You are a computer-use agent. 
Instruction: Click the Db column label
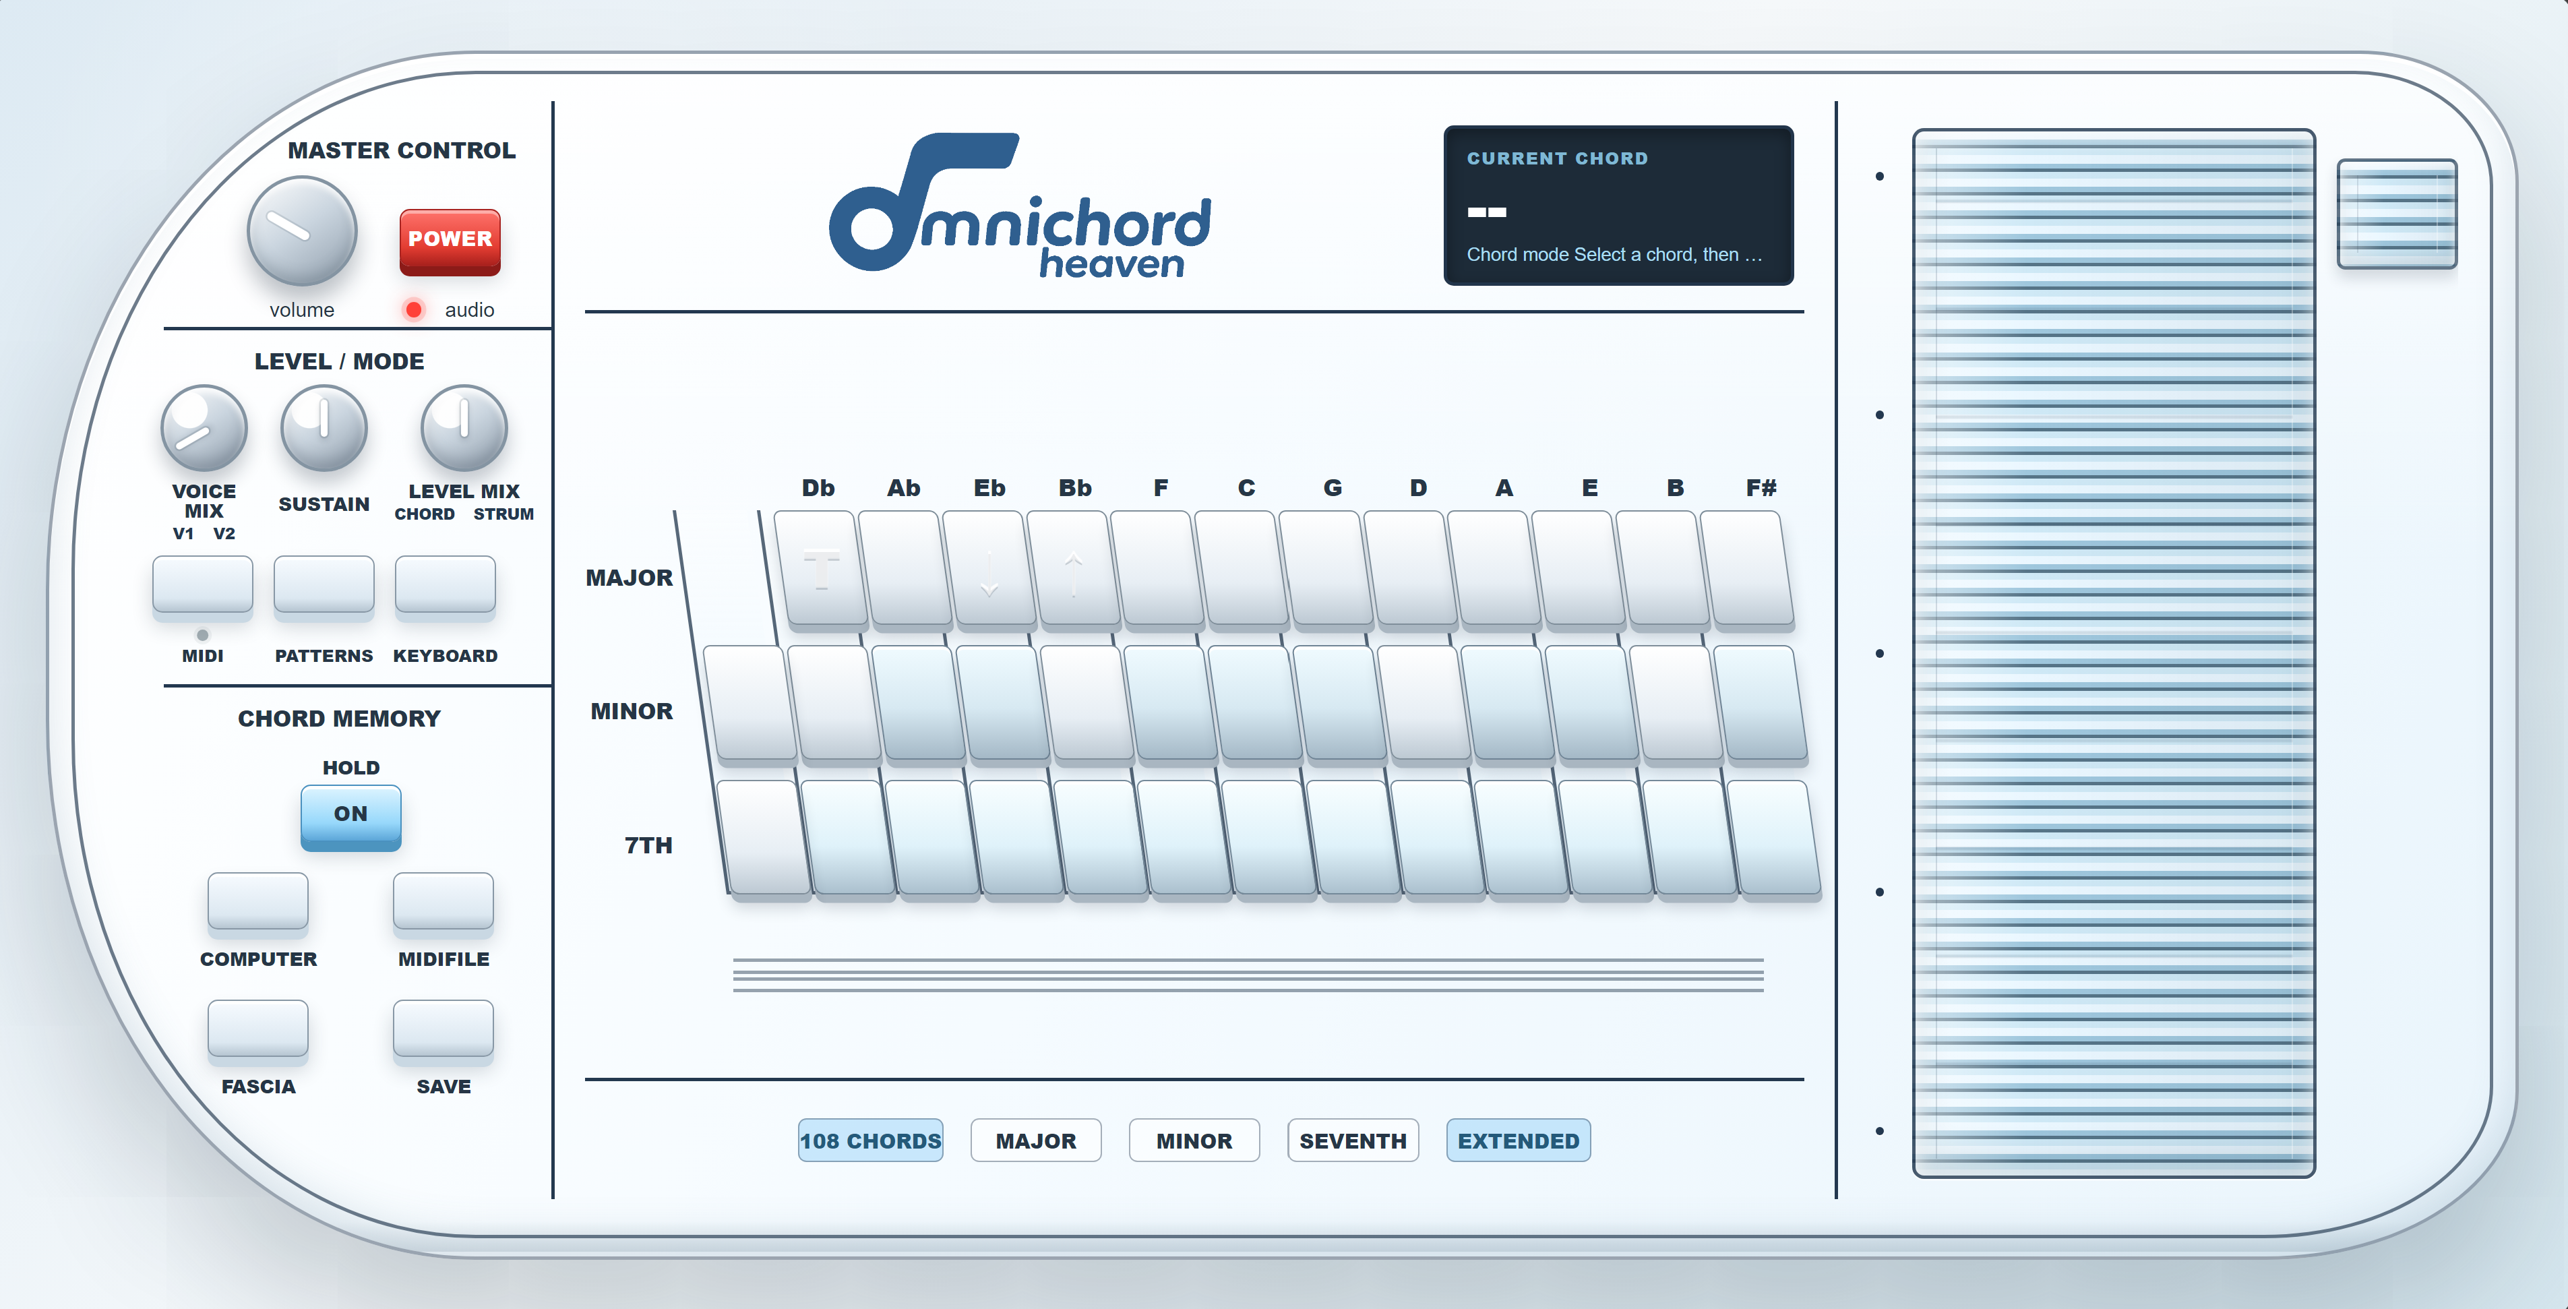818,489
